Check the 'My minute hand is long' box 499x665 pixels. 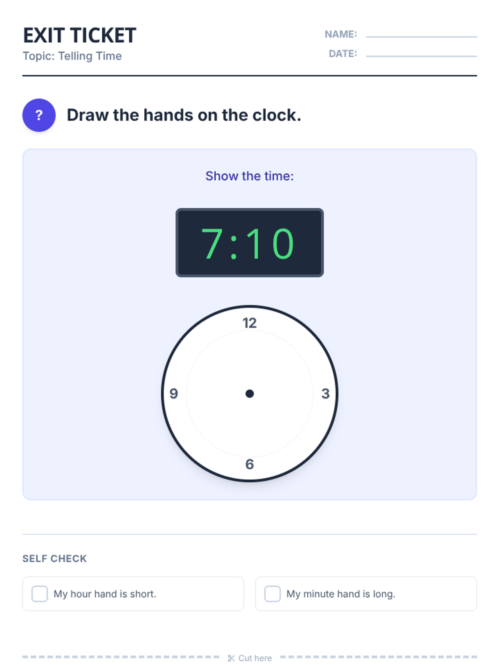pos(272,594)
